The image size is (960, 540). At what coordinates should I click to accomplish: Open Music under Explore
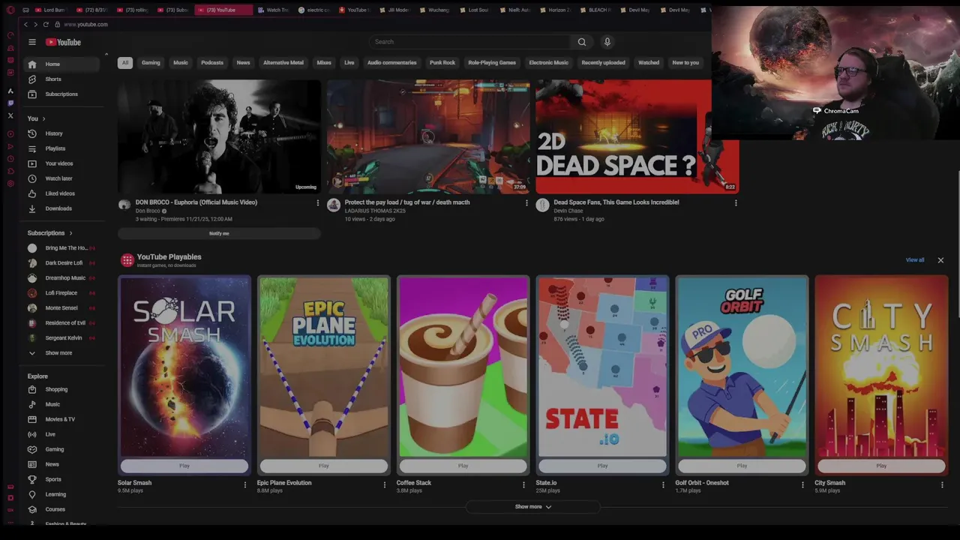coord(61,404)
